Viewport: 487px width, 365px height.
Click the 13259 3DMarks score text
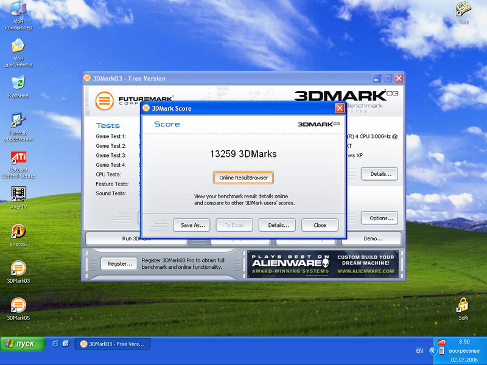[x=243, y=154]
